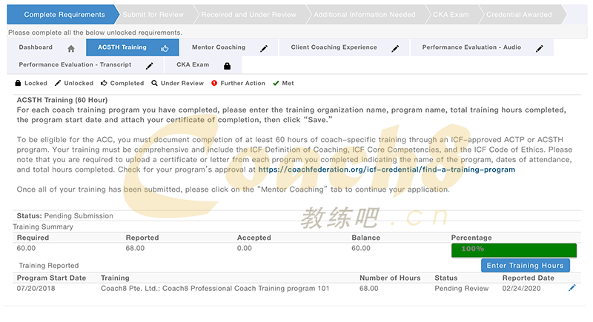Jump to the Credential Awarded step
This screenshot has height=322, width=593.
tap(518, 15)
